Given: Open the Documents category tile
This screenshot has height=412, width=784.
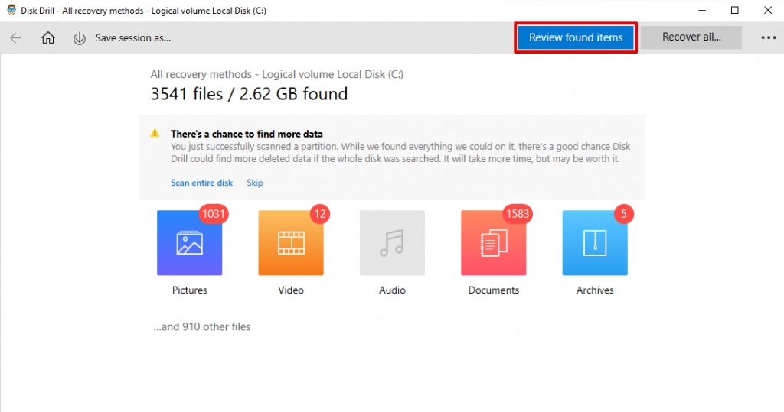Looking at the screenshot, I should pyautogui.click(x=494, y=243).
